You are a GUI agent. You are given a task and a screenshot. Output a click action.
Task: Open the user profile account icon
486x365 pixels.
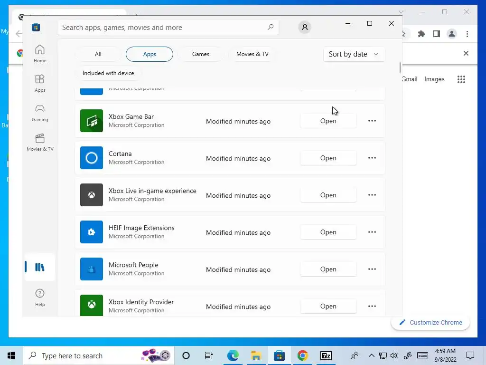[305, 27]
